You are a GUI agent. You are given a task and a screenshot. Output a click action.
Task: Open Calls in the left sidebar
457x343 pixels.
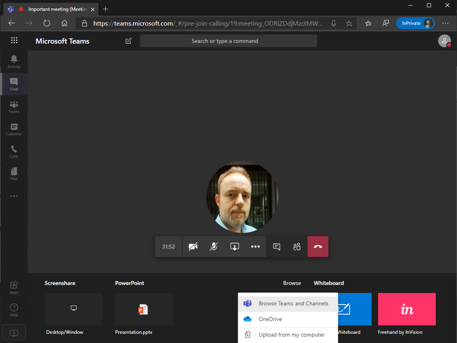coord(14,151)
